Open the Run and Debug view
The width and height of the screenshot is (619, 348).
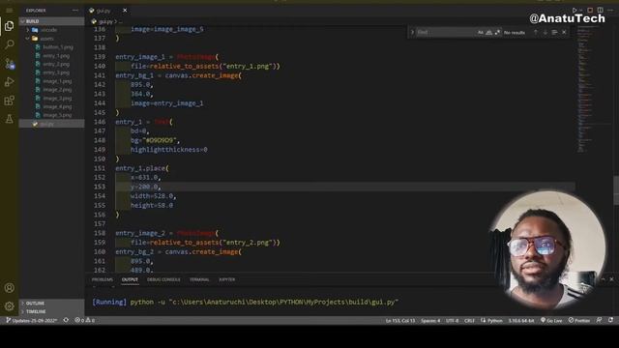pyautogui.click(x=9, y=81)
